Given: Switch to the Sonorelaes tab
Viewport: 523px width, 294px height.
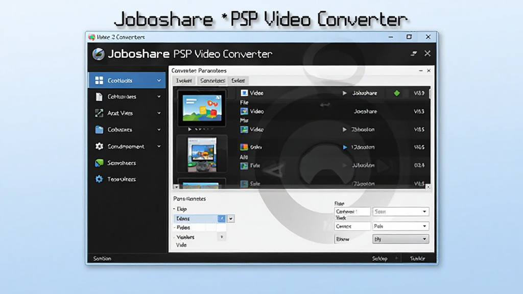Looking at the screenshot, I should tap(212, 81).
